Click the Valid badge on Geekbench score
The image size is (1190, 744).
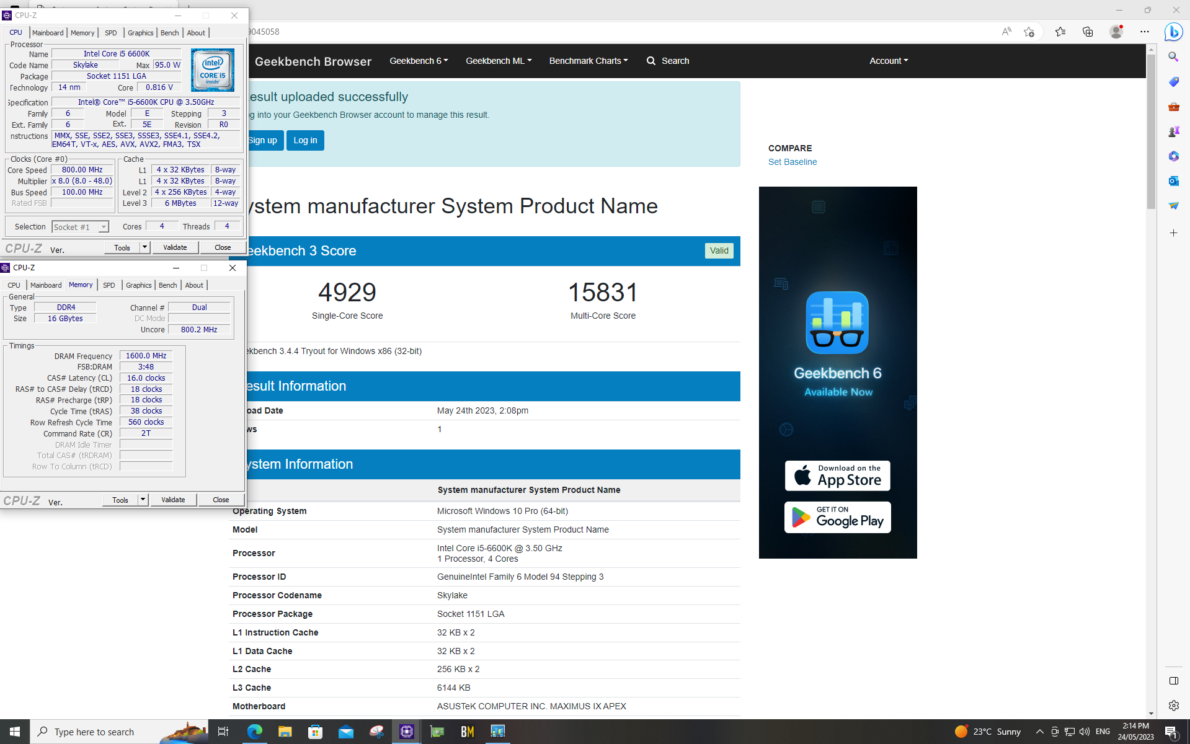point(719,250)
